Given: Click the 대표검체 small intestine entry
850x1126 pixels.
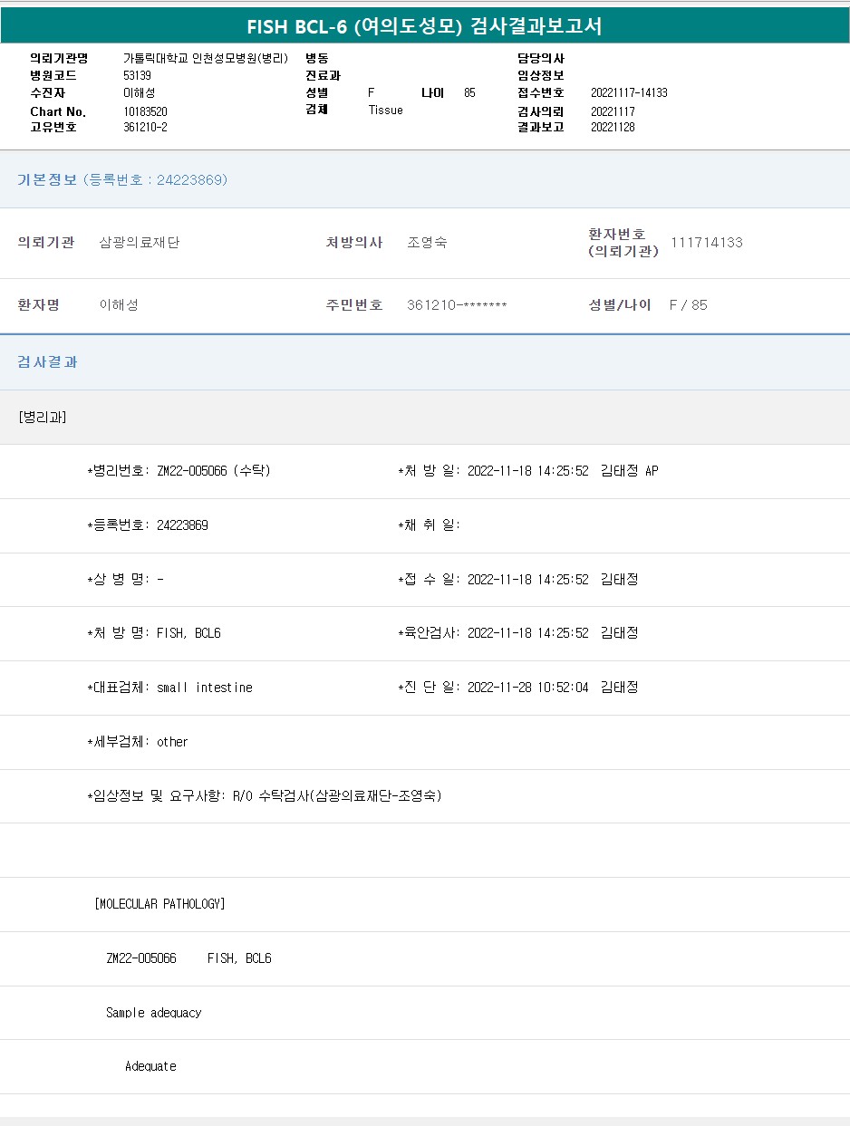Looking at the screenshot, I should tap(169, 688).
